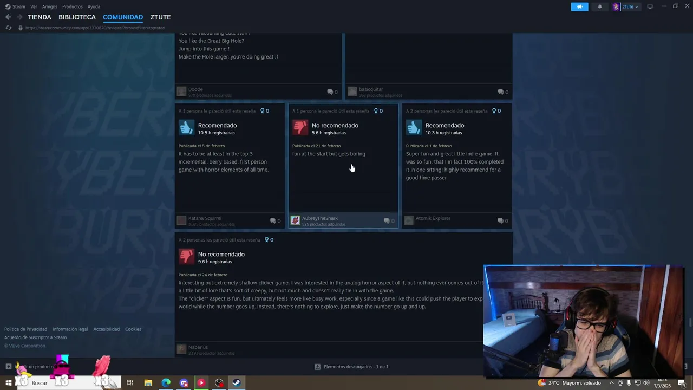Open the ZTUTE profile tab
Screen dimensions: 693x390
[160, 17]
